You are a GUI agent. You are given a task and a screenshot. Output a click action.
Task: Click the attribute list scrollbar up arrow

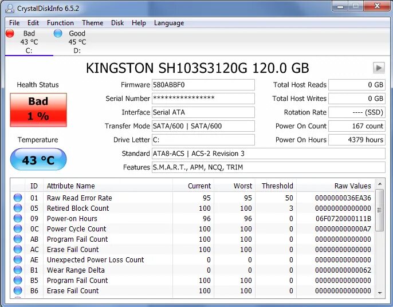pos(380,184)
